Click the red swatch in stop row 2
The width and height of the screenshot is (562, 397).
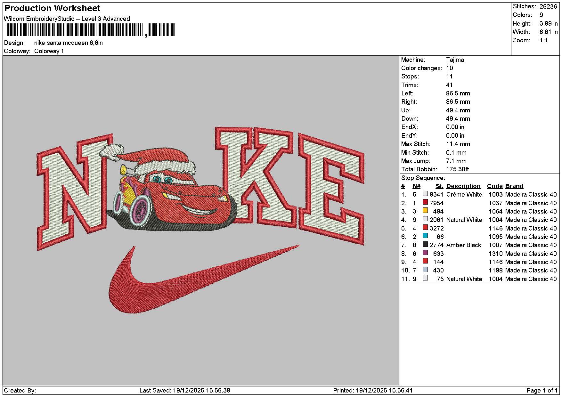425,202
